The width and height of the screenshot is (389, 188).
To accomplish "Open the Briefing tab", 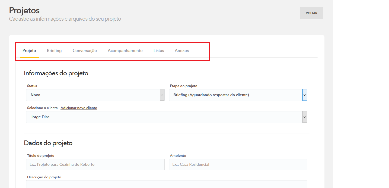I will [54, 51].
